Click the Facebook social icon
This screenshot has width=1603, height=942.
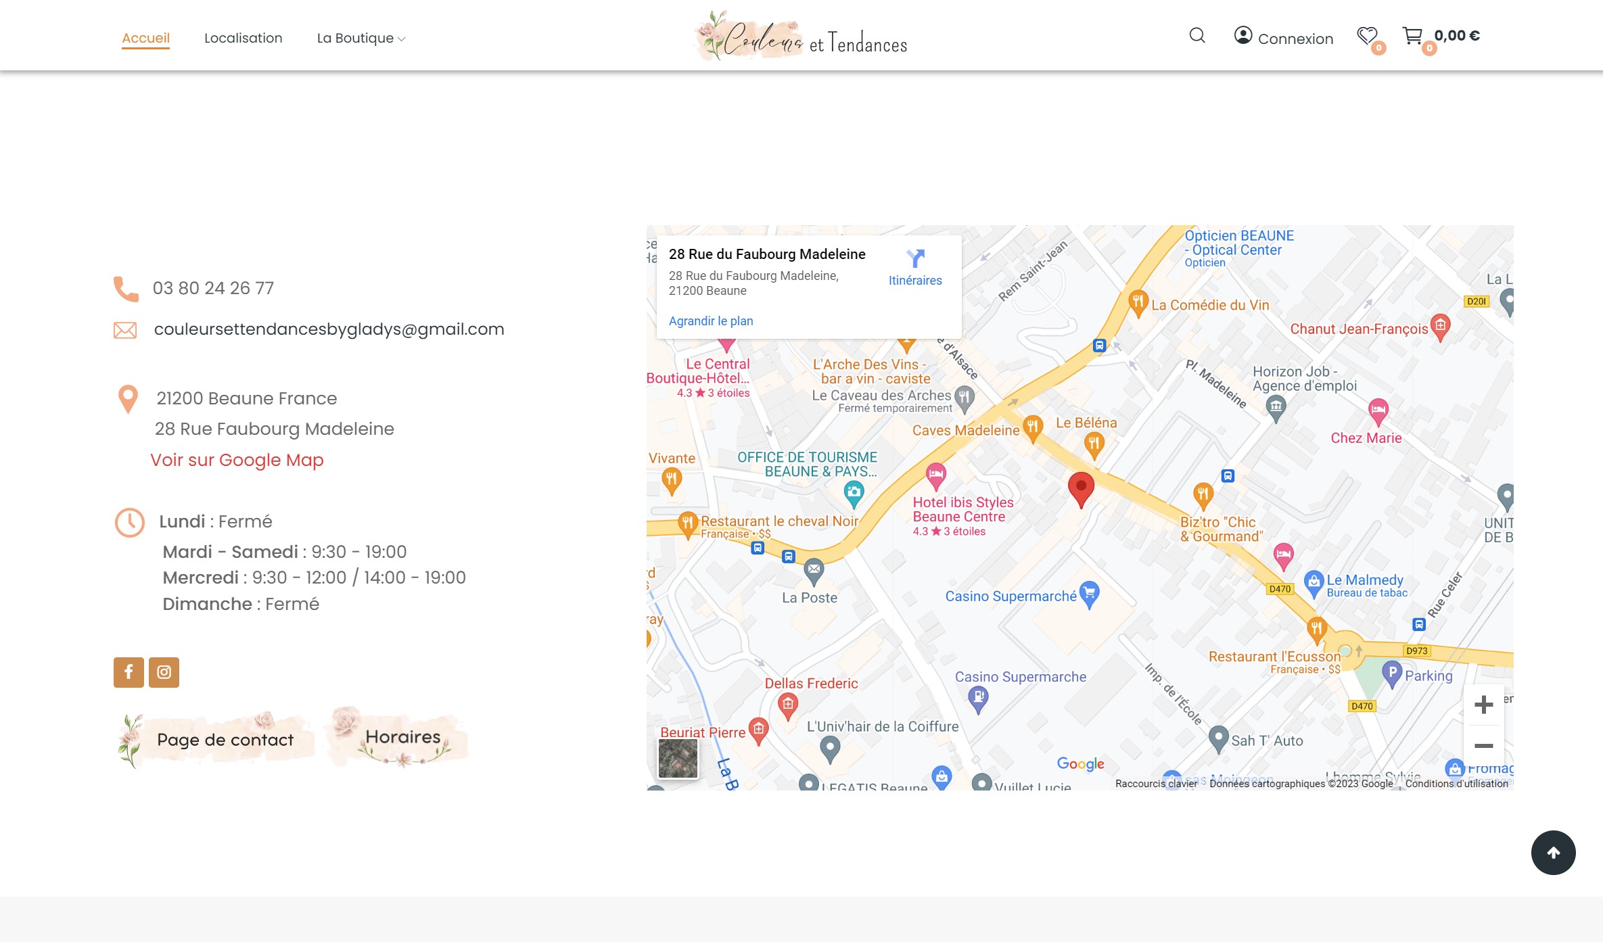coord(129,672)
